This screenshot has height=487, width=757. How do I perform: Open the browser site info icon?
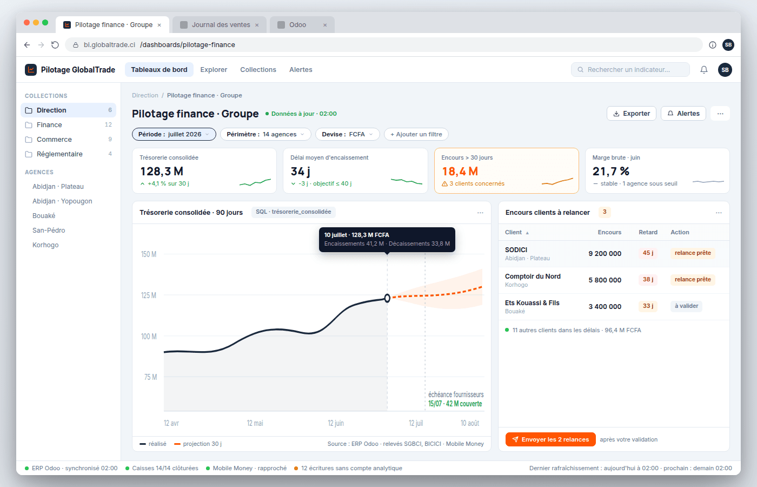[713, 45]
